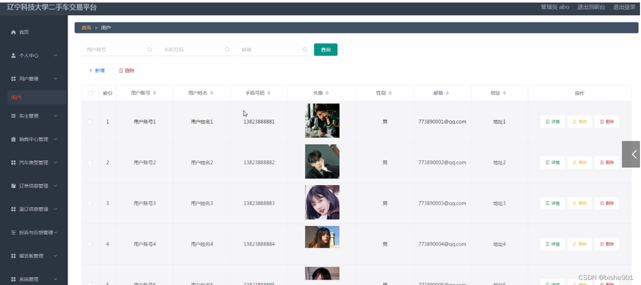The width and height of the screenshot is (641, 285).
Task: Expand the 留言板管理 chevron
Action: coord(56,256)
